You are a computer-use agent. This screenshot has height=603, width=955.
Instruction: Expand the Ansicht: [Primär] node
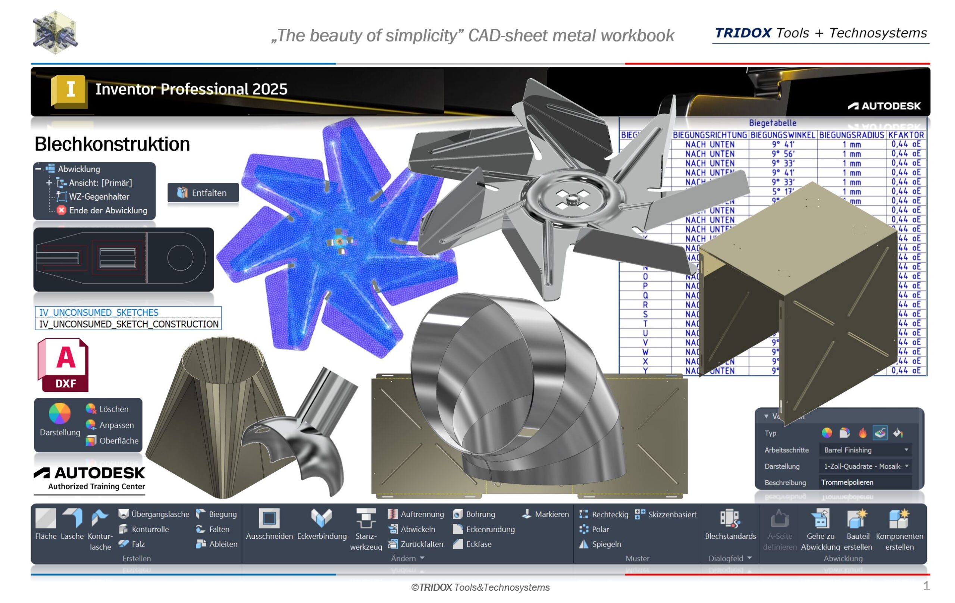(x=49, y=183)
